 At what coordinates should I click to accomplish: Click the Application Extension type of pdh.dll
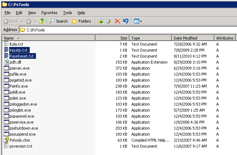click(x=149, y=62)
